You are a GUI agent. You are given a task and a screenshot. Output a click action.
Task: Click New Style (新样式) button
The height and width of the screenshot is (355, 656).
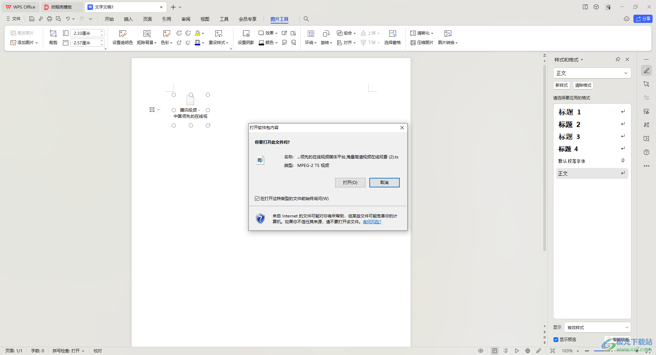coord(561,85)
